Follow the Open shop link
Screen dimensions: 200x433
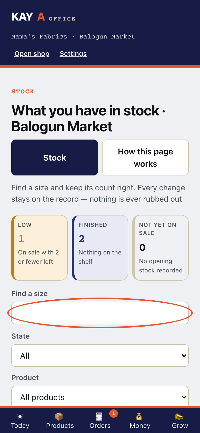tap(32, 54)
